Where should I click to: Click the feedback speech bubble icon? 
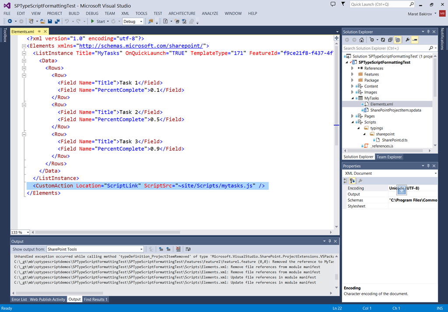click(333, 4)
